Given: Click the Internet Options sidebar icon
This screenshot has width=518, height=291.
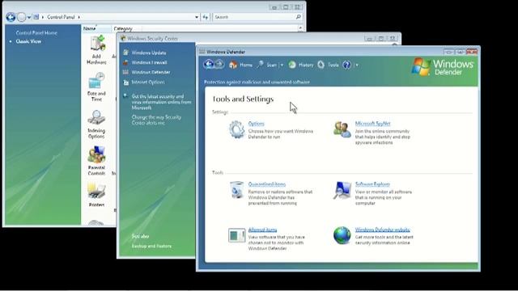Looking at the screenshot, I should point(126,82).
